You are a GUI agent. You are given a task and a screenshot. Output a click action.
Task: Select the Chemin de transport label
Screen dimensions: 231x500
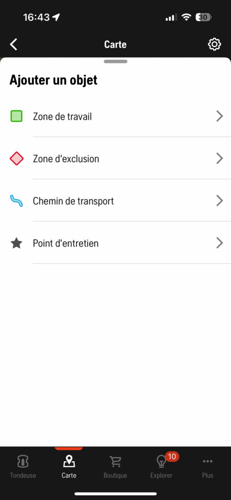tap(73, 201)
